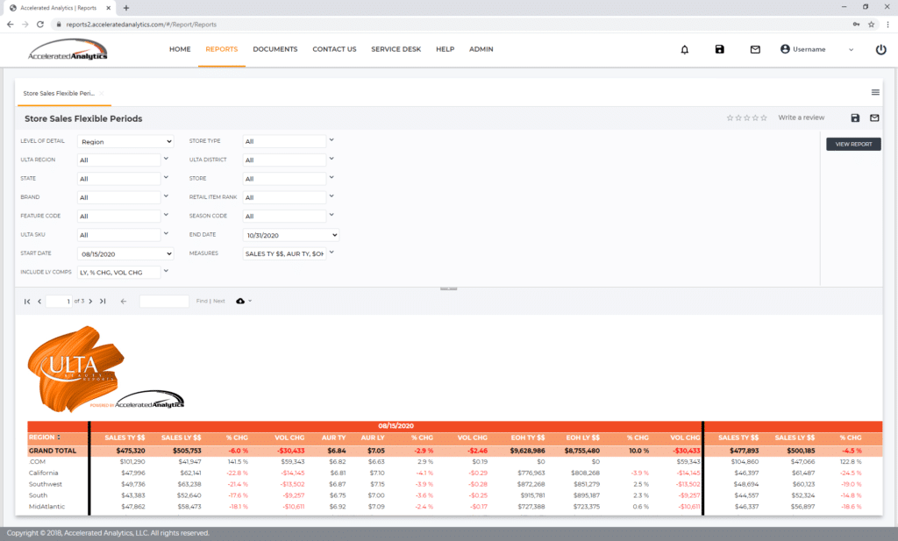Open the report options hamburger menu
The image size is (898, 541).
[x=874, y=91]
